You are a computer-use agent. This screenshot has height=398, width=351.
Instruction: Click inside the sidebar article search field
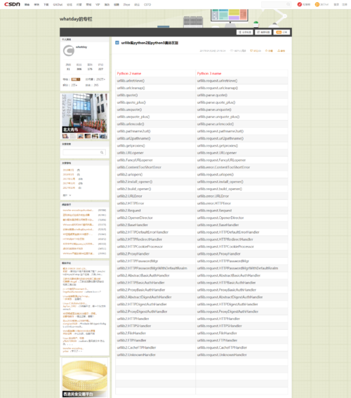click(x=81, y=152)
